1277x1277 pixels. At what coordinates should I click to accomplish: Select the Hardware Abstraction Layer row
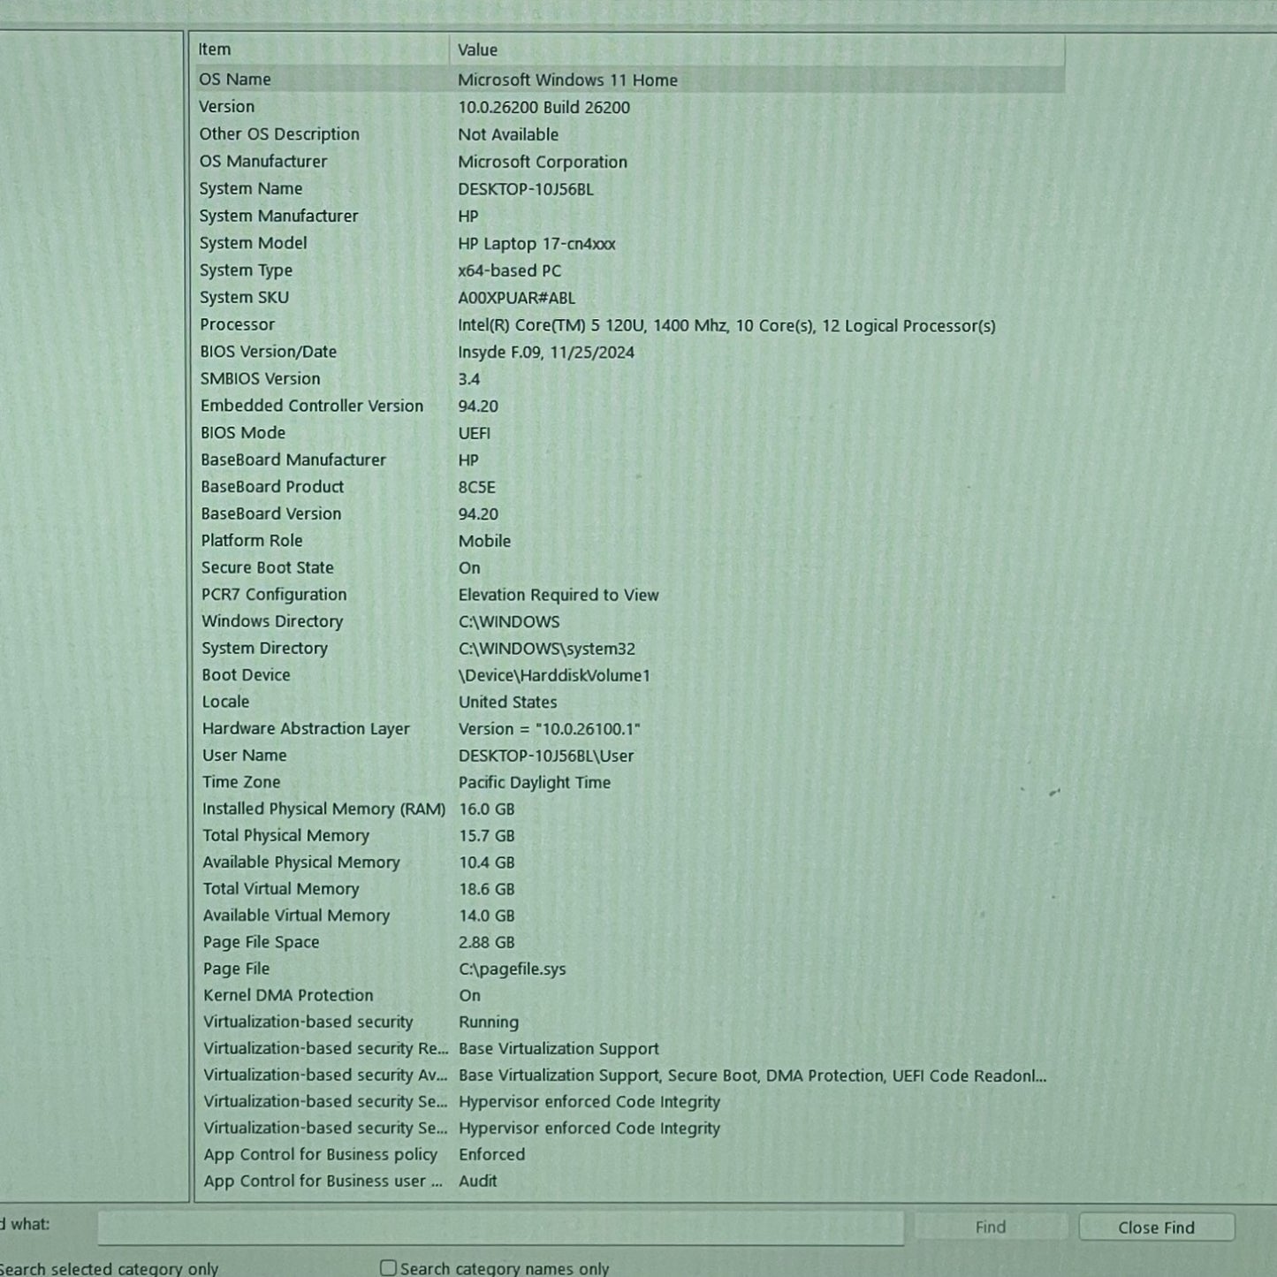(629, 729)
